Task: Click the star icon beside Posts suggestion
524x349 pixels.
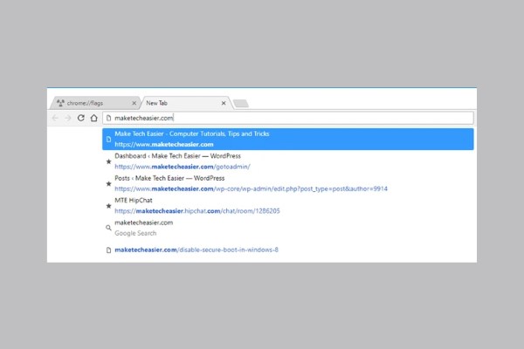Action: pyautogui.click(x=108, y=183)
